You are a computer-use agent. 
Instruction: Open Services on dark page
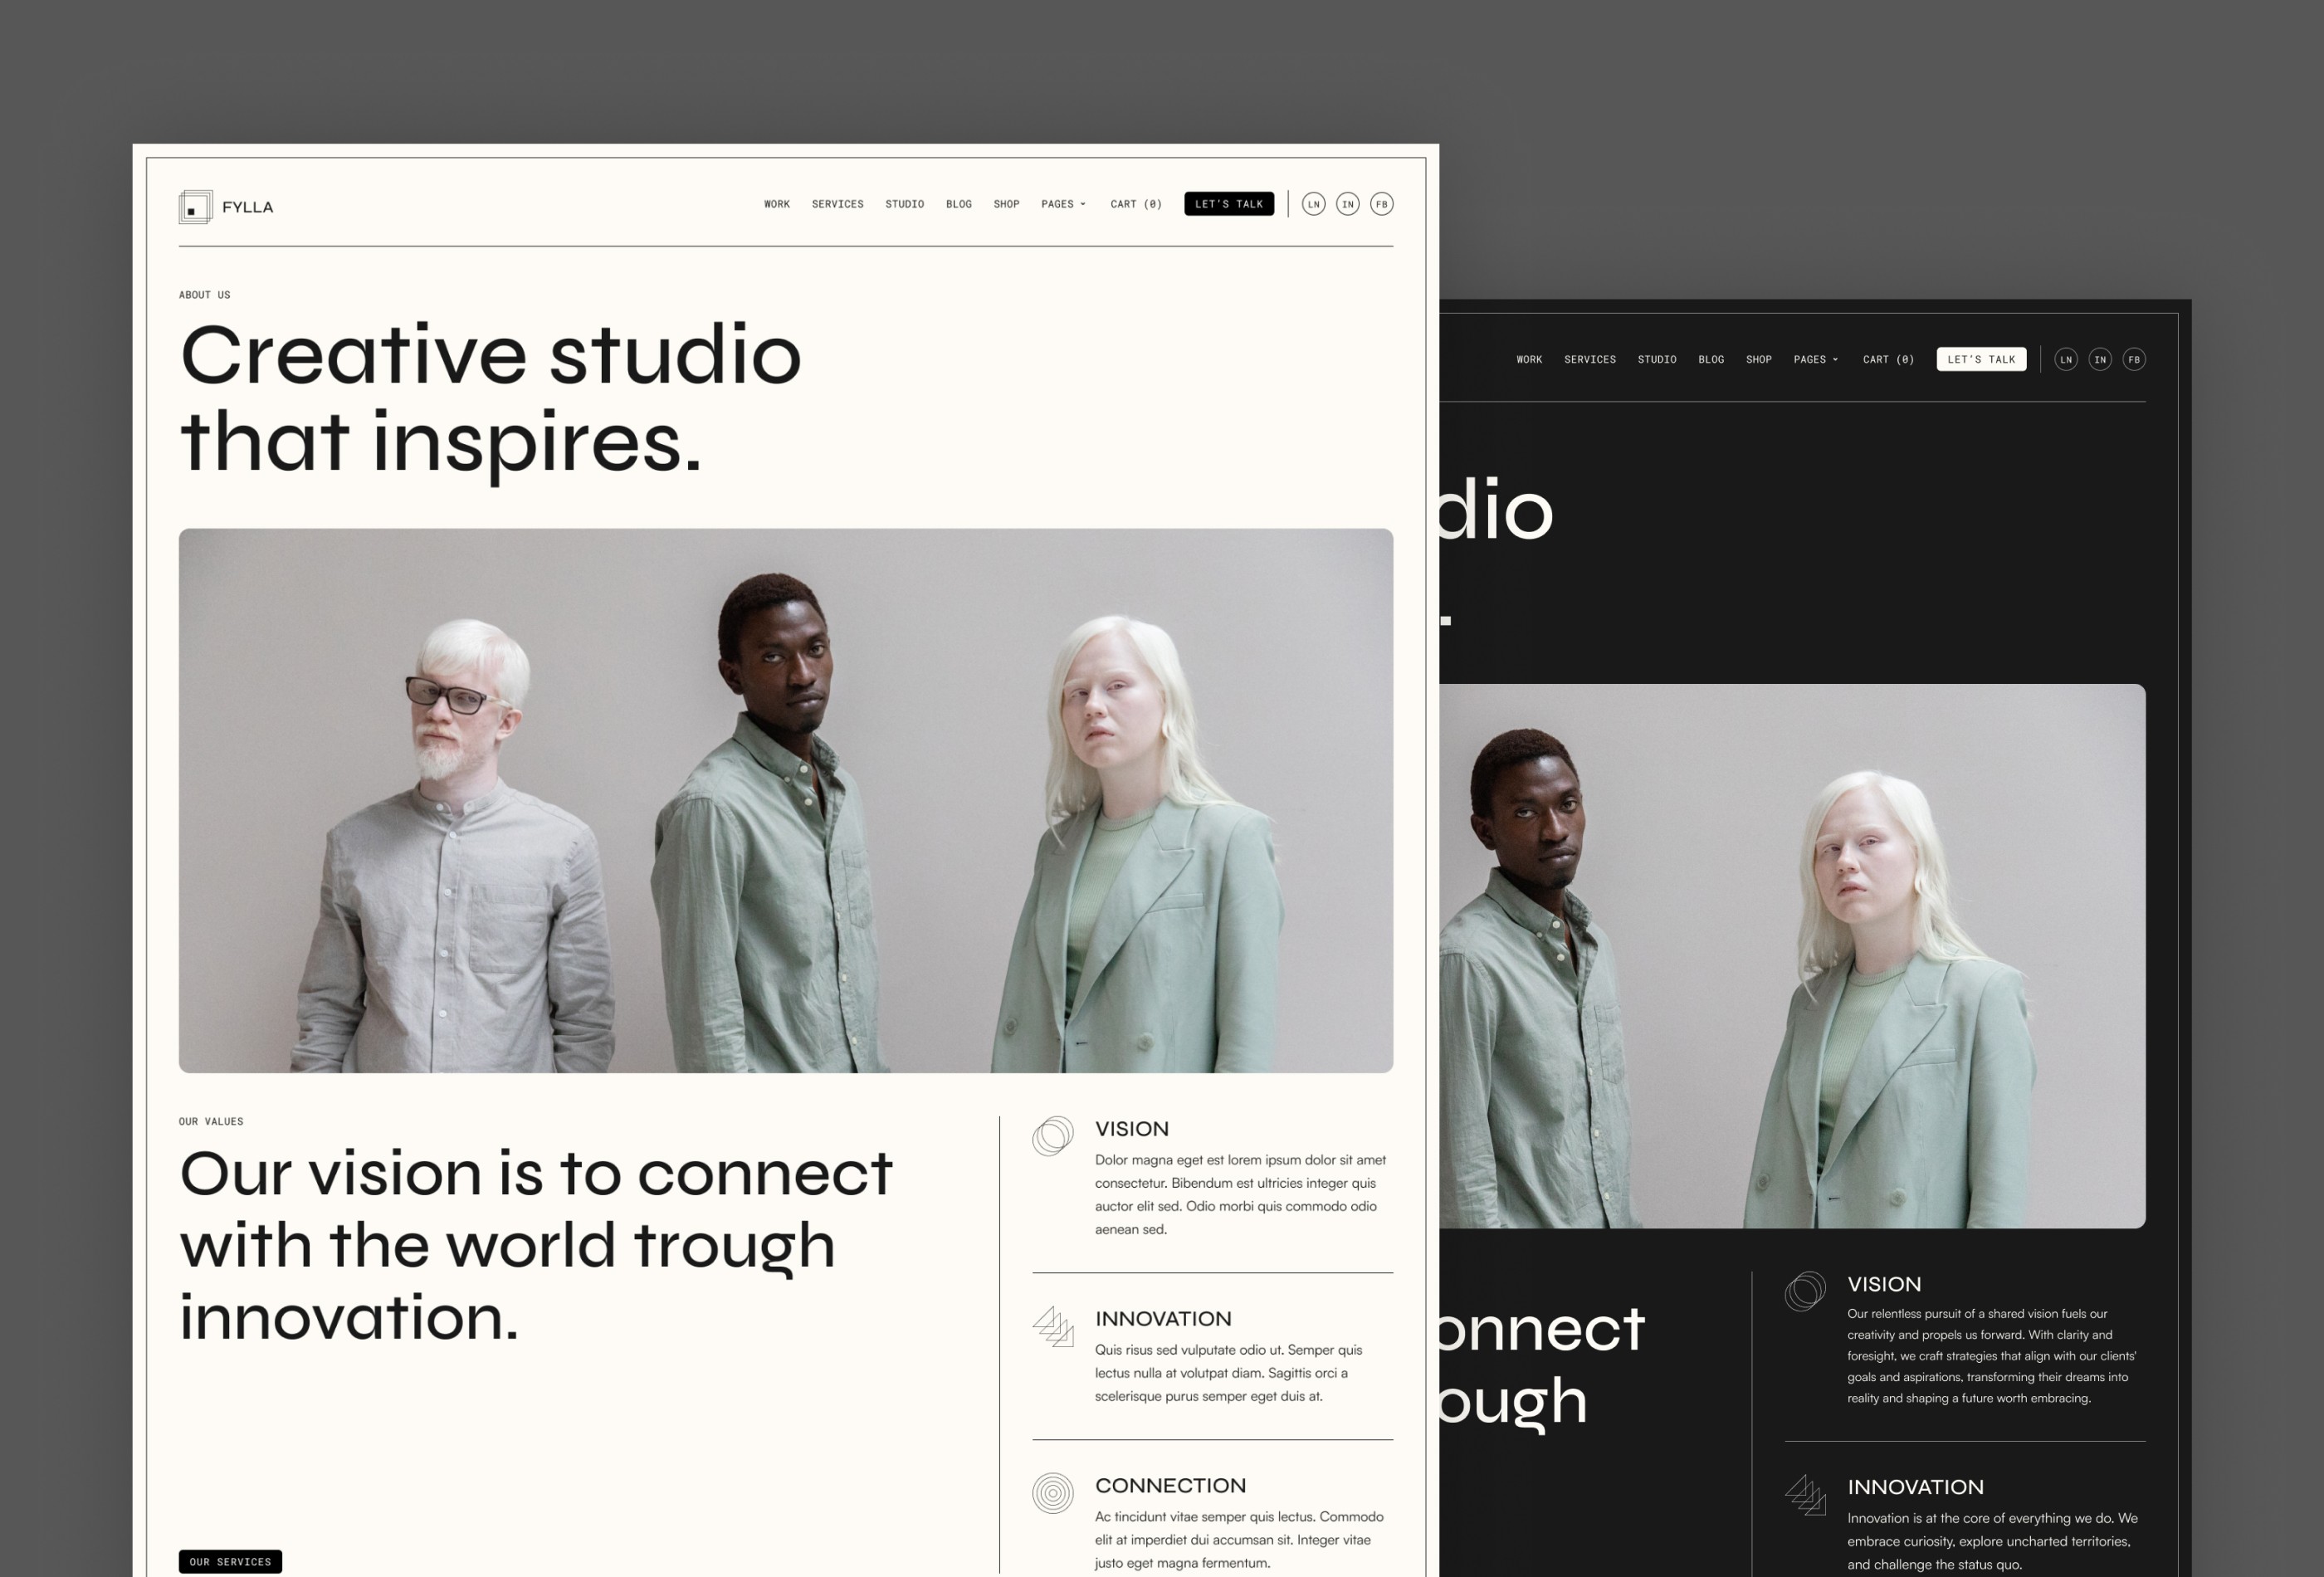1590,359
